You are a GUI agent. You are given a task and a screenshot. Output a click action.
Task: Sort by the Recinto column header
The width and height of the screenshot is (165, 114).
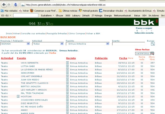click(x=71, y=58)
